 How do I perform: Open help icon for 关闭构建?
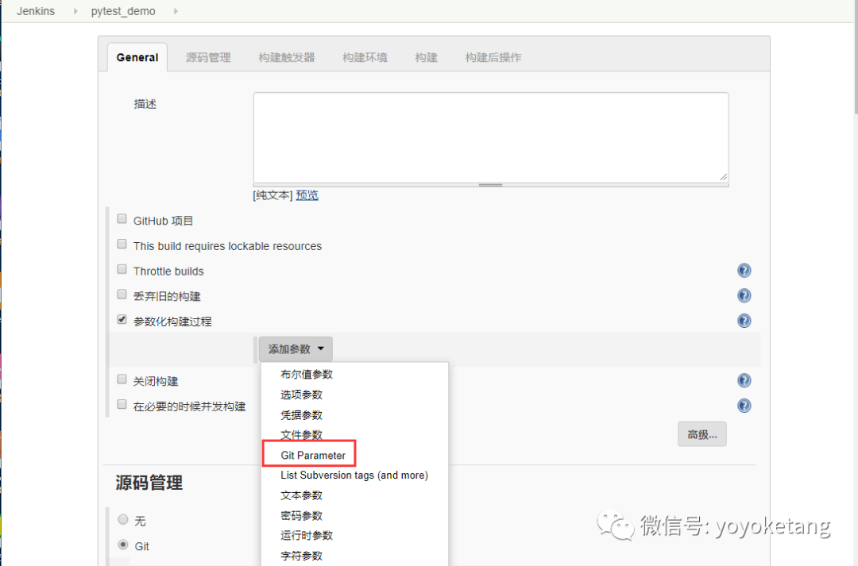coord(744,380)
